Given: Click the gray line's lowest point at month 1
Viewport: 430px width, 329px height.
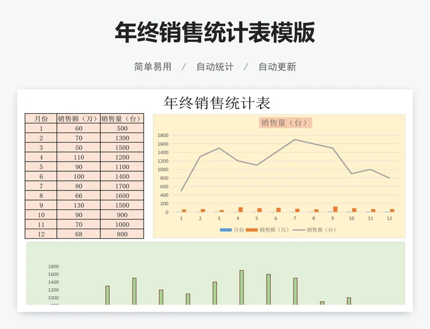Looking at the screenshot, I should (x=181, y=191).
